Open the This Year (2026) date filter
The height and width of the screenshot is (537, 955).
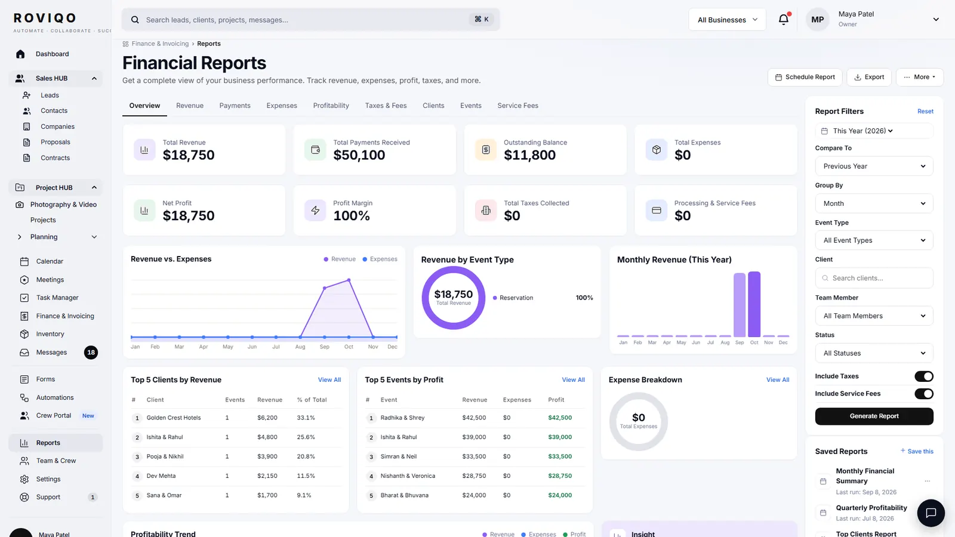tap(874, 131)
